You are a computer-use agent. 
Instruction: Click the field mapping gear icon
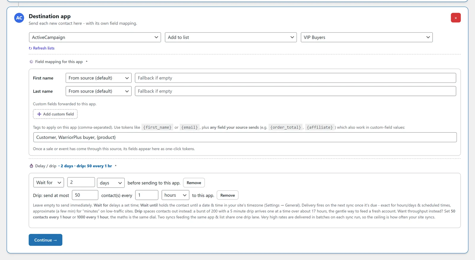[x=31, y=62]
